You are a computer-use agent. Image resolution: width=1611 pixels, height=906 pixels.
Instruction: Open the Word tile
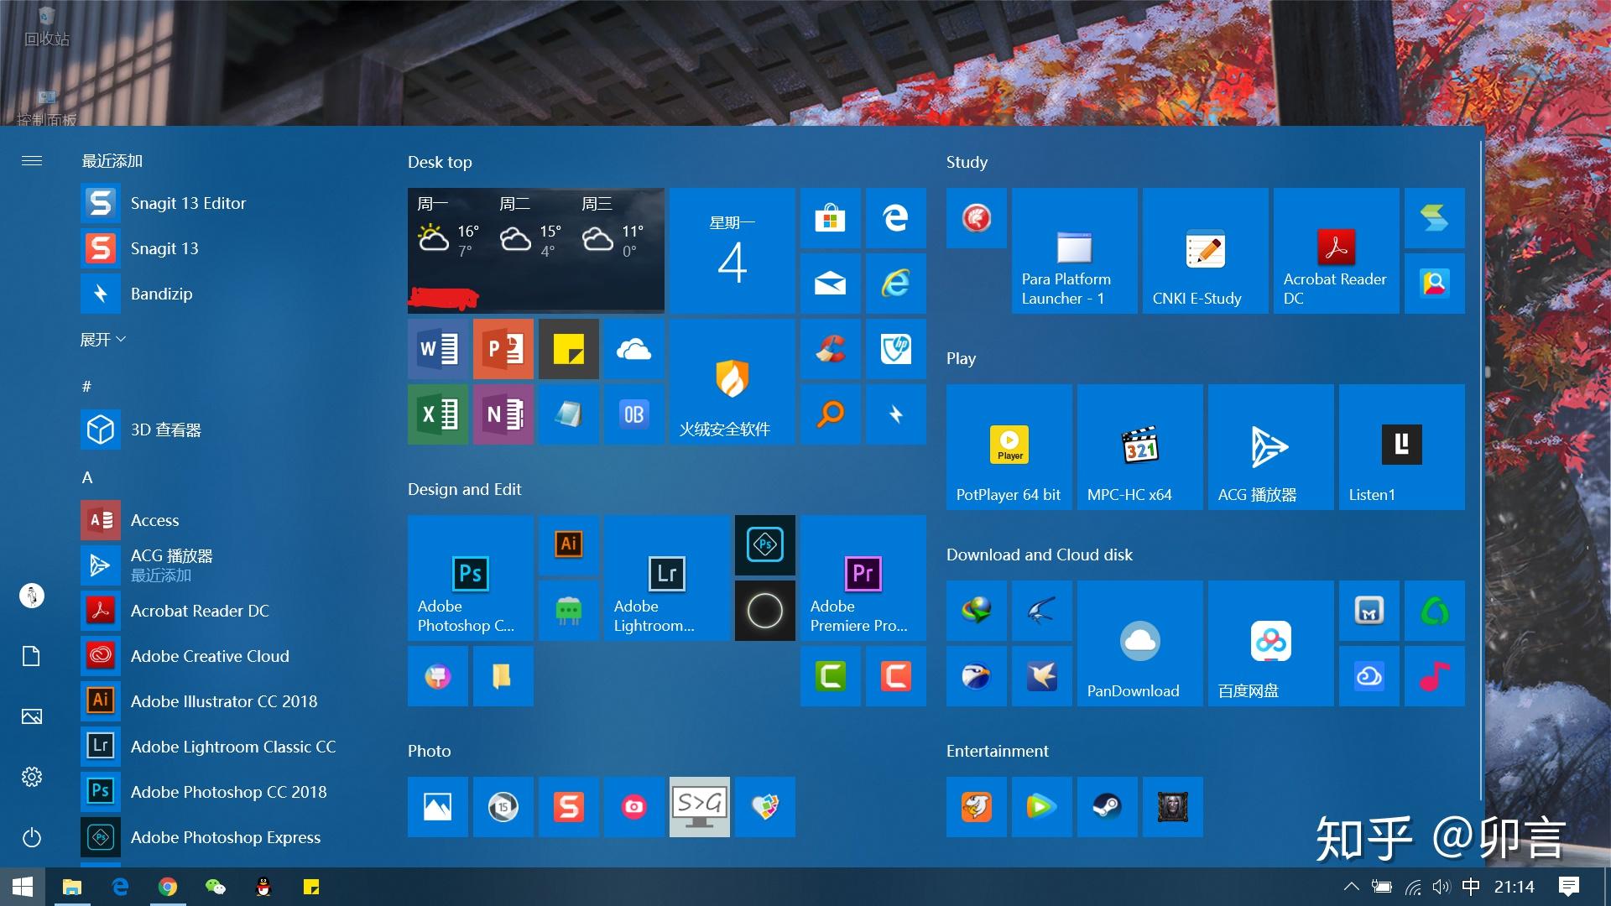(x=438, y=348)
